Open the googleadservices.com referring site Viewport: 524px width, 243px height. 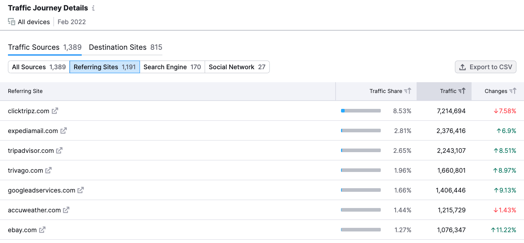click(42, 190)
